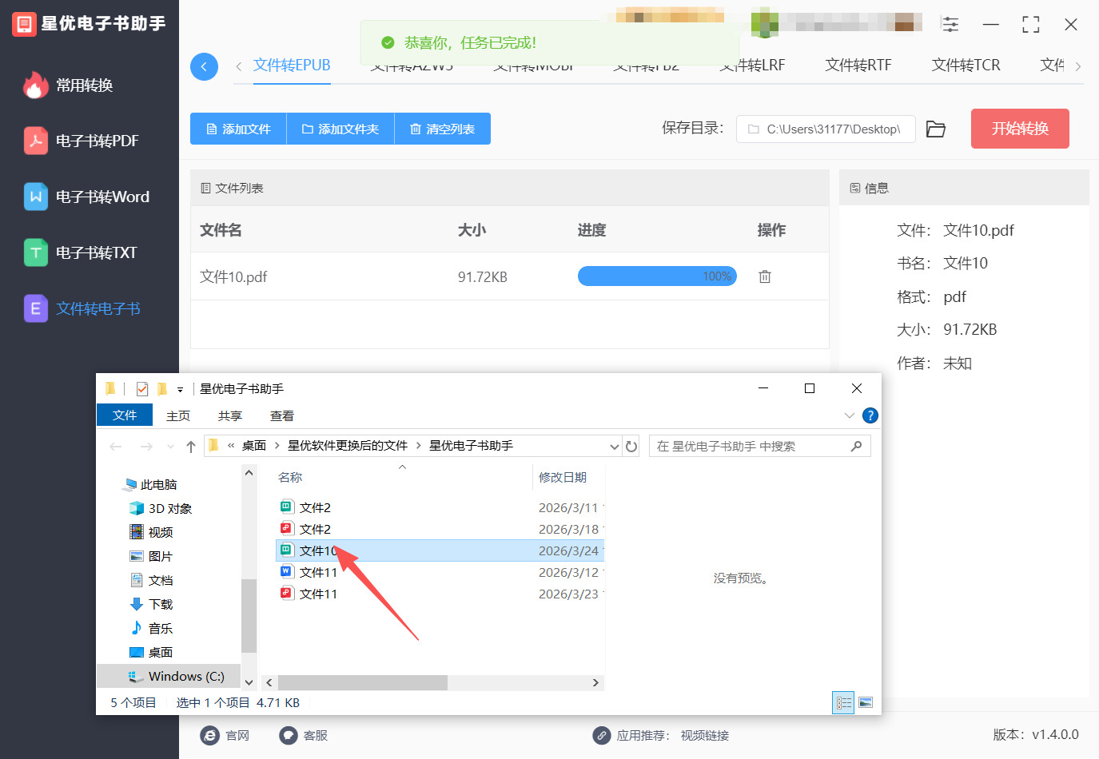Click the 保存目录 path field

[x=826, y=129]
